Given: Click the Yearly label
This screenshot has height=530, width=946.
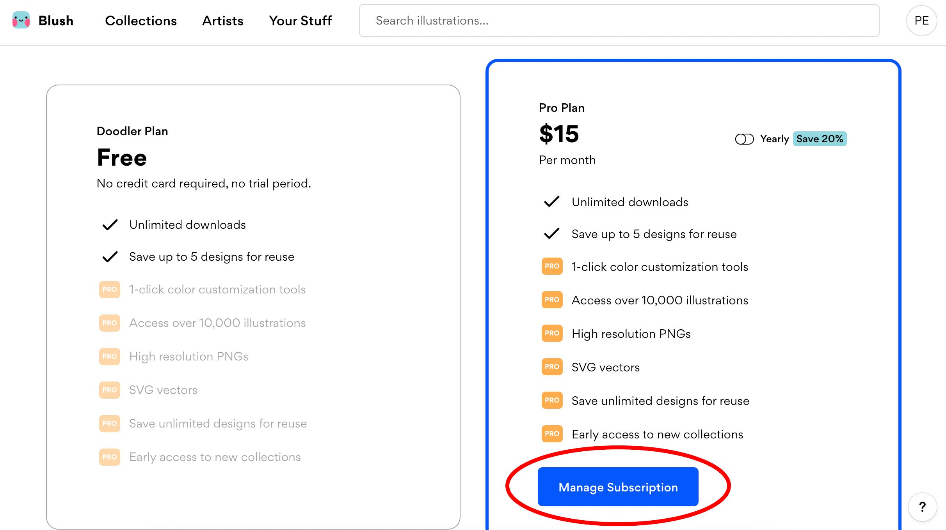Looking at the screenshot, I should coord(774,139).
